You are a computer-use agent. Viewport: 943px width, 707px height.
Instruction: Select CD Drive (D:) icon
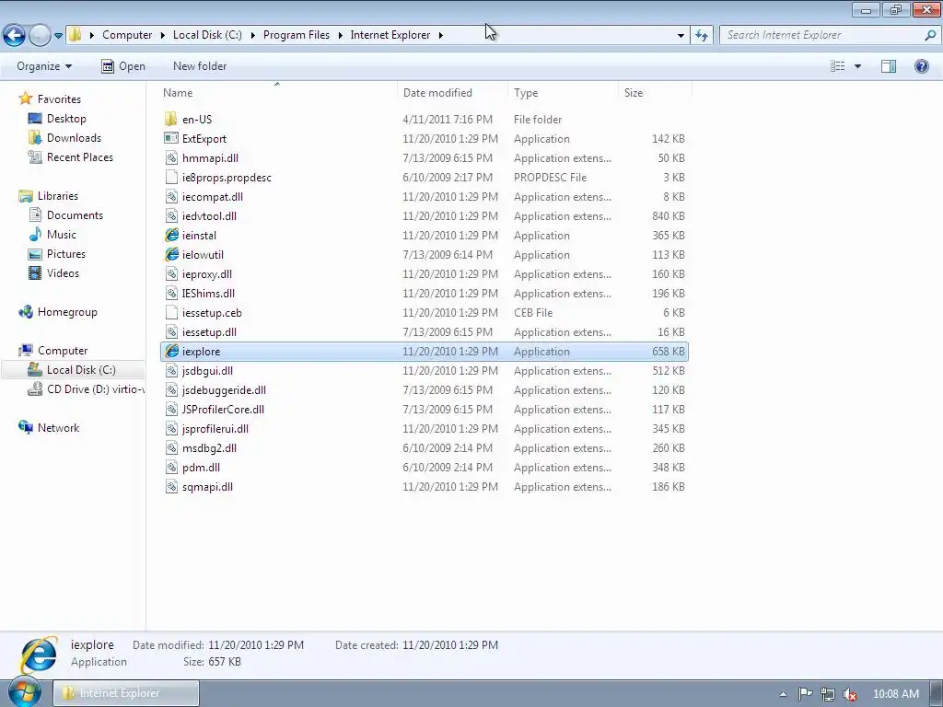point(36,389)
